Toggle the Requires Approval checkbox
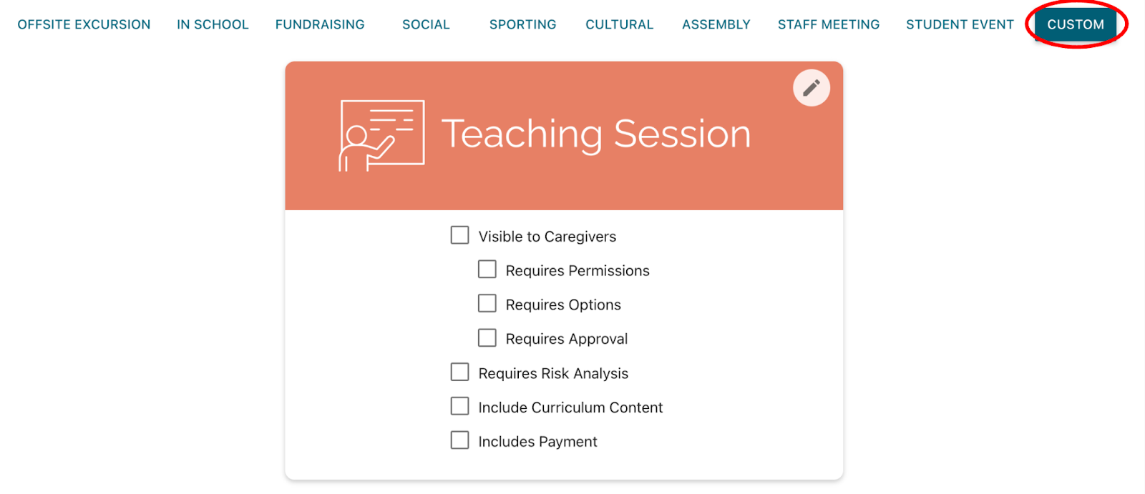The image size is (1145, 494). click(x=487, y=338)
